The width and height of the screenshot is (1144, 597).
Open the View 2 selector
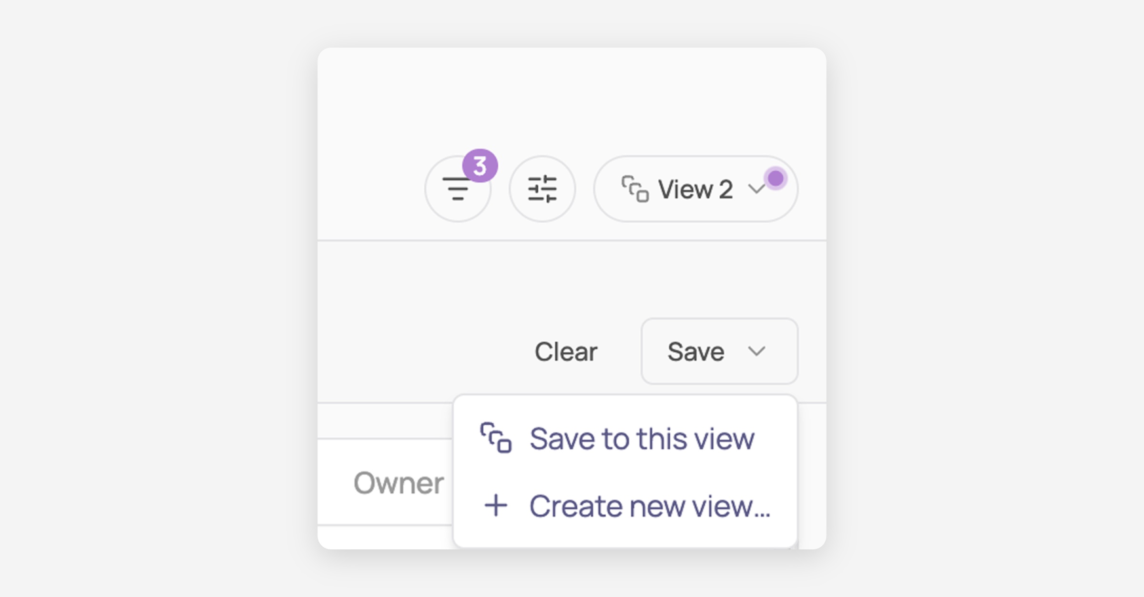695,189
